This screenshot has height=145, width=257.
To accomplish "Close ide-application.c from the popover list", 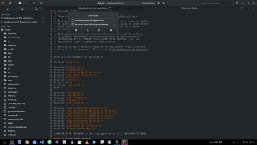I will [x=114, y=21].
